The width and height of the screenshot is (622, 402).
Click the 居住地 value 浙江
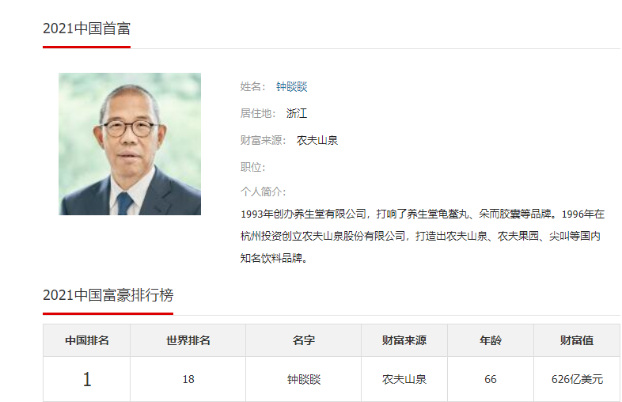(x=297, y=113)
